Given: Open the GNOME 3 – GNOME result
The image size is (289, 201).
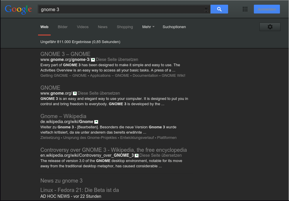Looking at the screenshot, I should tap(65, 54).
